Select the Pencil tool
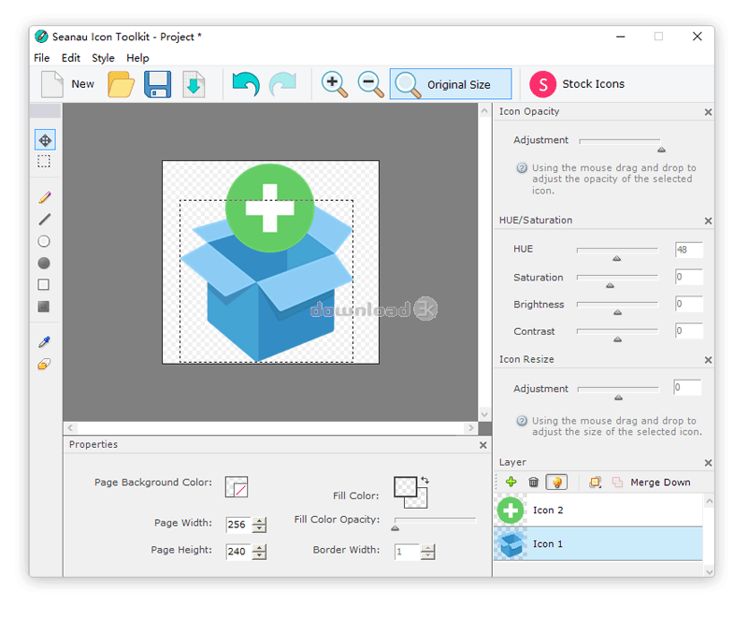748x618 pixels. point(44,197)
